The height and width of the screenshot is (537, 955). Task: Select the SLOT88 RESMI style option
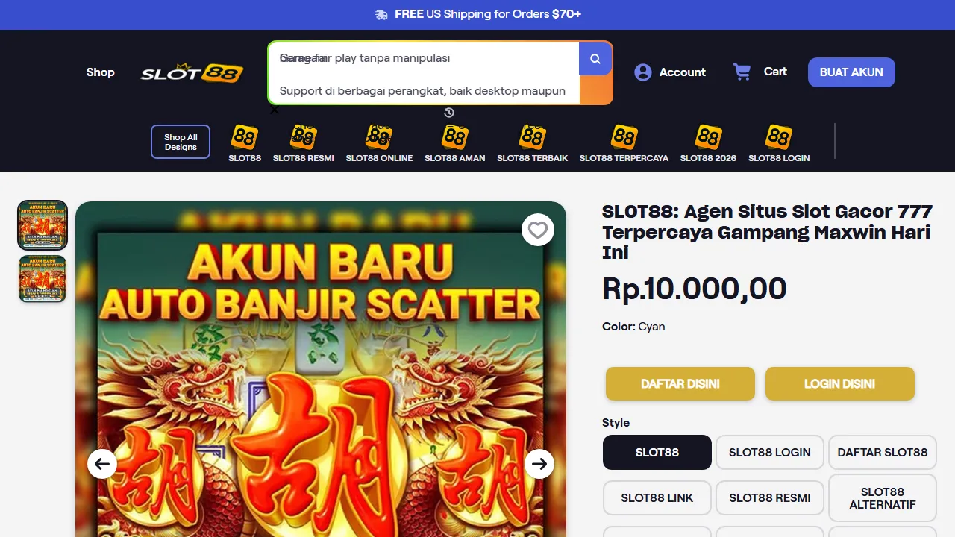(770, 498)
